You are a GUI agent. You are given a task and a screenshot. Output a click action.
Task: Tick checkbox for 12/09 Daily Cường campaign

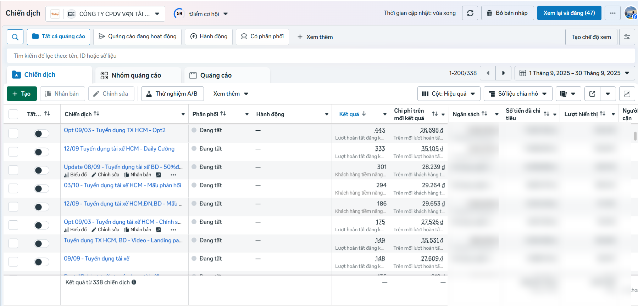[x=13, y=152]
